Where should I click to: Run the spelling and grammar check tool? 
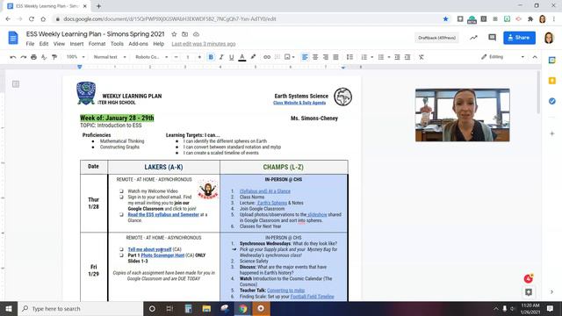tap(44, 57)
